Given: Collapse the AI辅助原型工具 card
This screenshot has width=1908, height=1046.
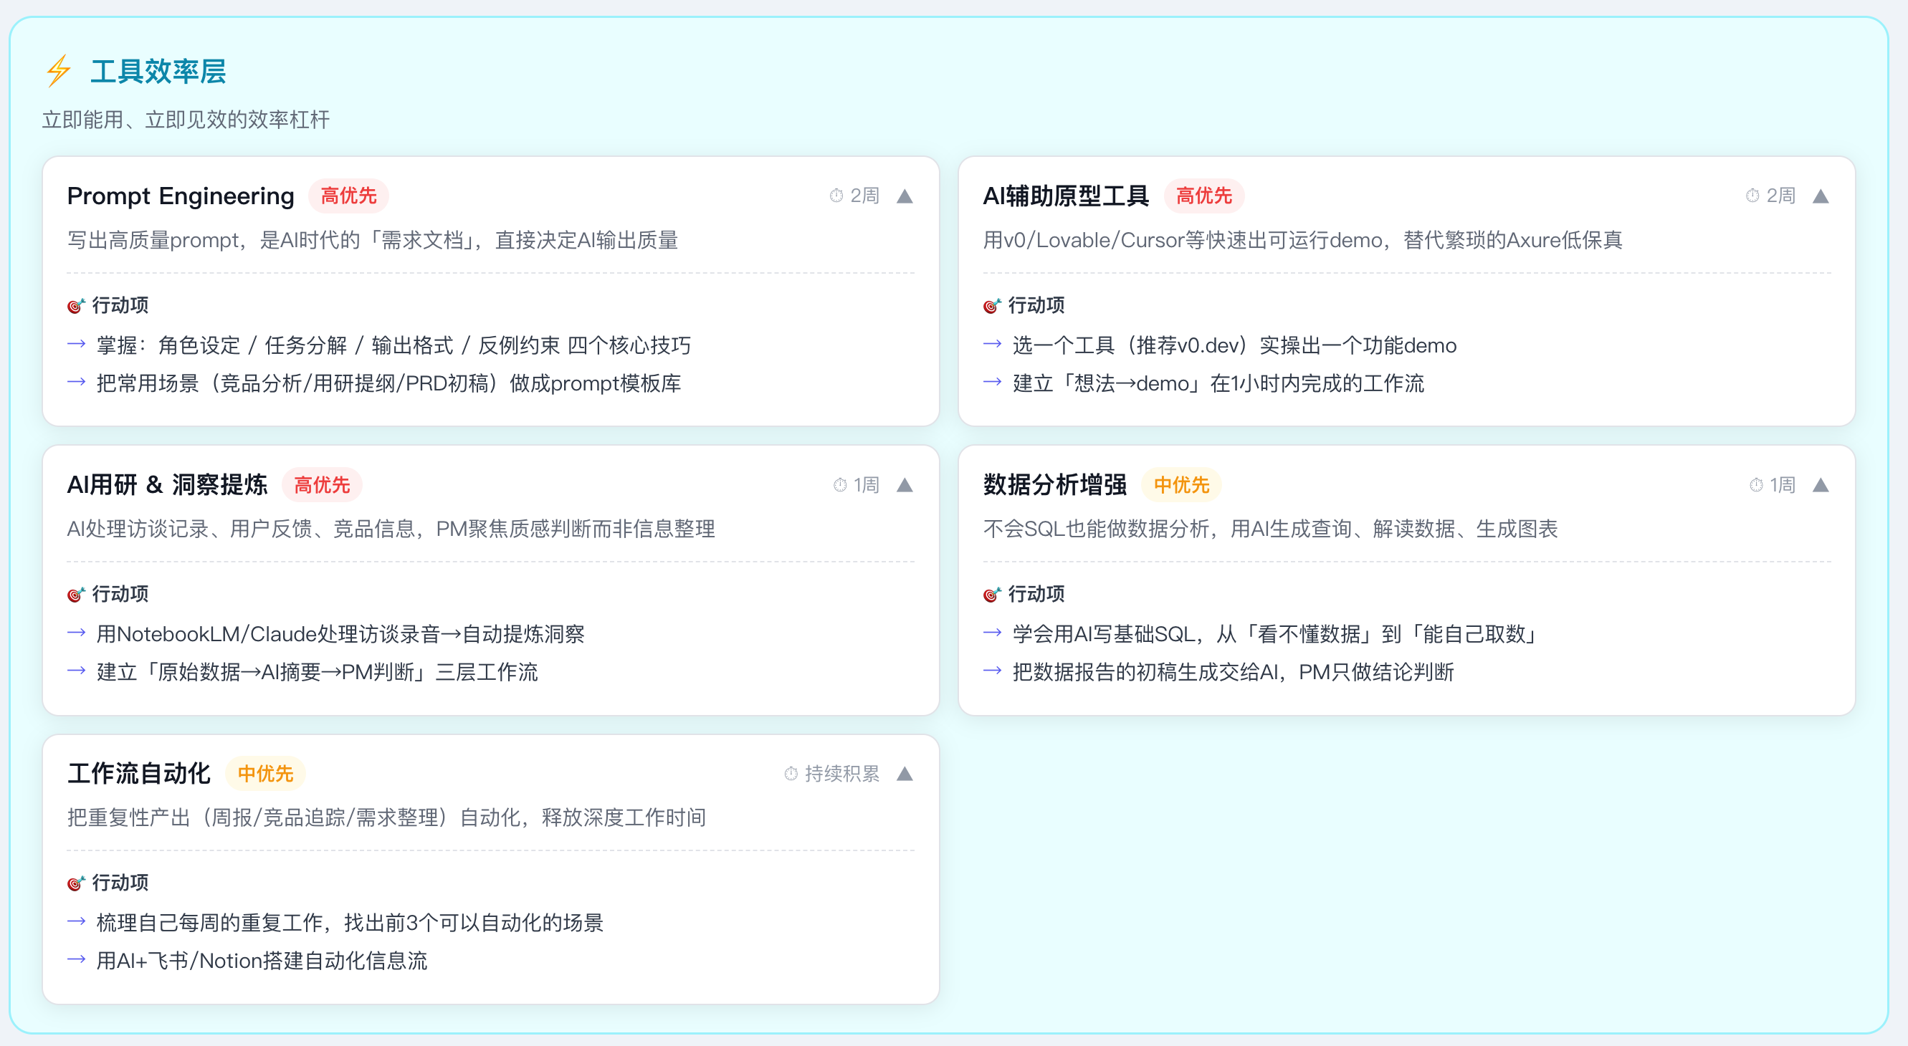Looking at the screenshot, I should (1821, 196).
